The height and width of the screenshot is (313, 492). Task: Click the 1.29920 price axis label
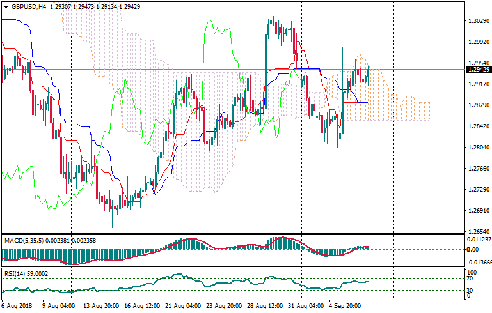tap(479, 42)
